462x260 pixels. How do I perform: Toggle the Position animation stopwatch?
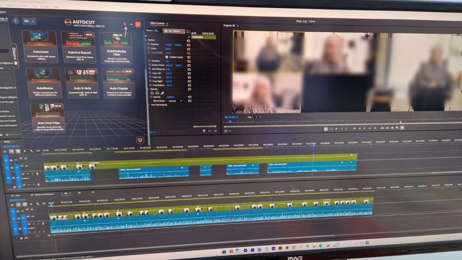149,45
